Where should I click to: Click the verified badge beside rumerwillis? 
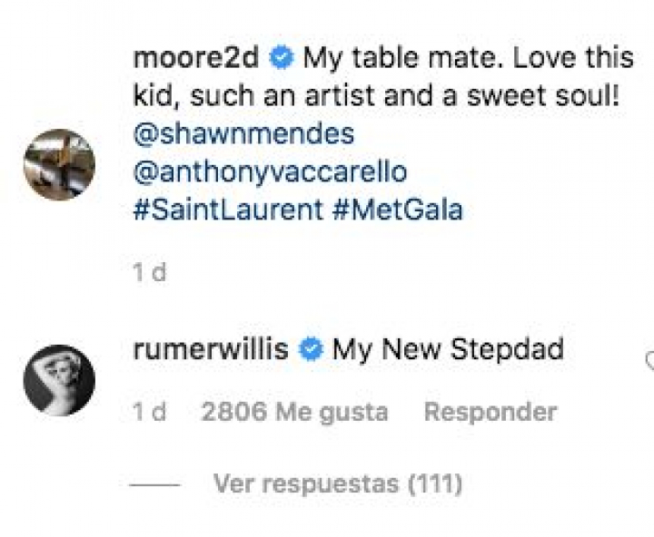click(x=312, y=350)
